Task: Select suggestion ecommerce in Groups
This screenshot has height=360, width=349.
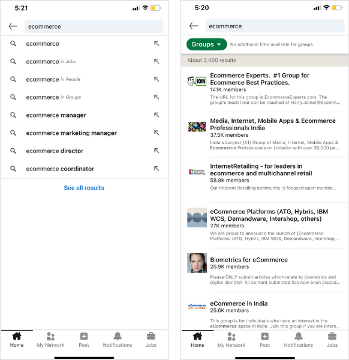Action: pos(84,97)
